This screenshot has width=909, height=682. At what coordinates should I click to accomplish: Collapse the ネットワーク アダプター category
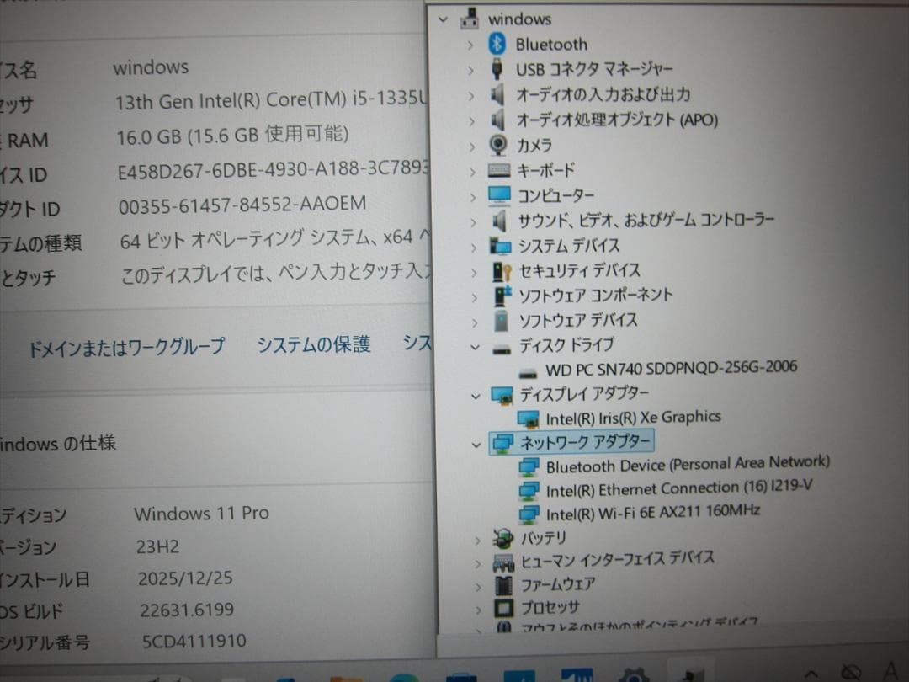coord(476,445)
